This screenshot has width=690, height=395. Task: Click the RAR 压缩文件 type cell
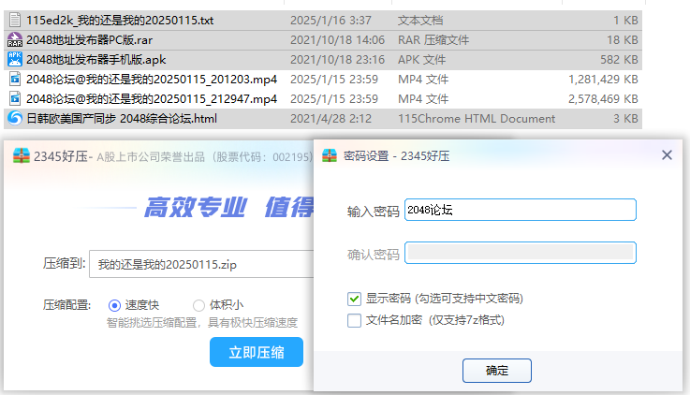[x=433, y=40]
